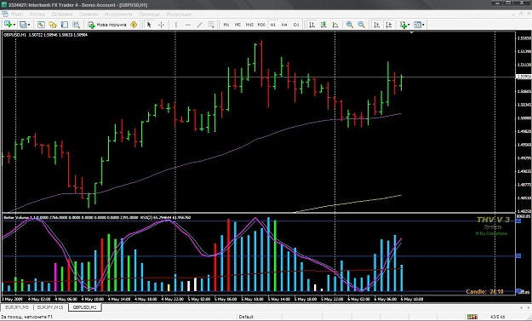Pick the horizontal line drawing tool
This screenshot has height=321, width=532.
(x=188, y=25)
